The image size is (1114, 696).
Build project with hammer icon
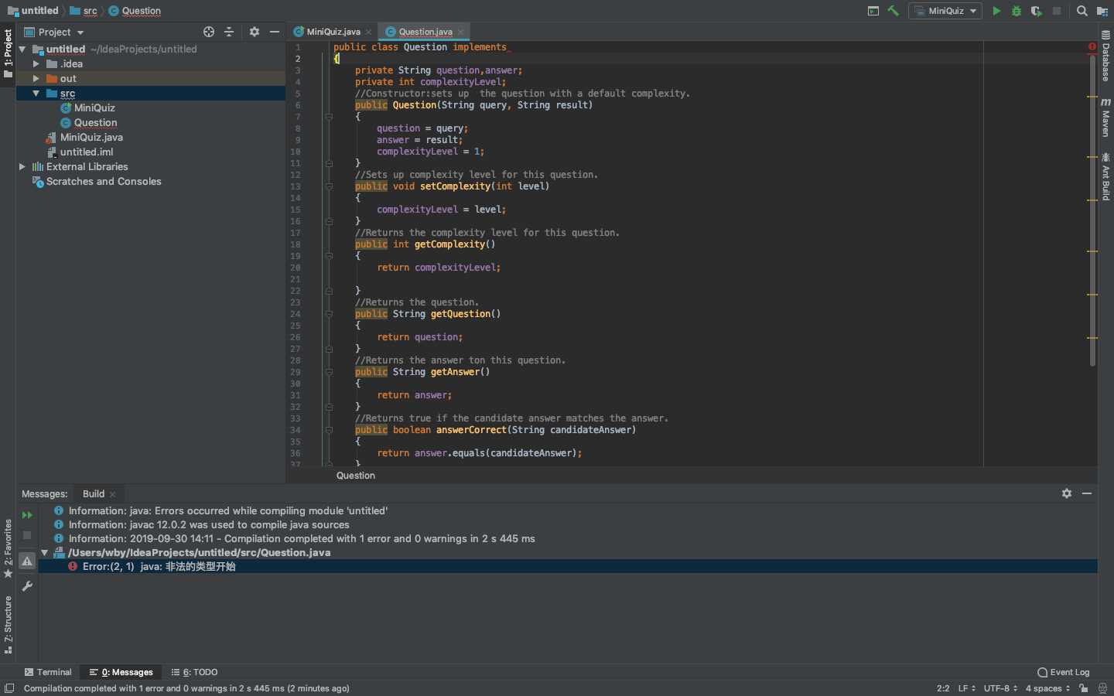894,11
